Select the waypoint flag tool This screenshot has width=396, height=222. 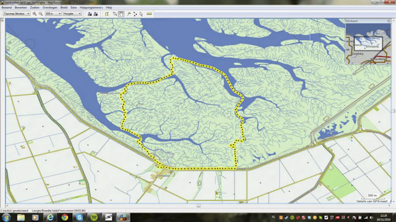(129, 14)
